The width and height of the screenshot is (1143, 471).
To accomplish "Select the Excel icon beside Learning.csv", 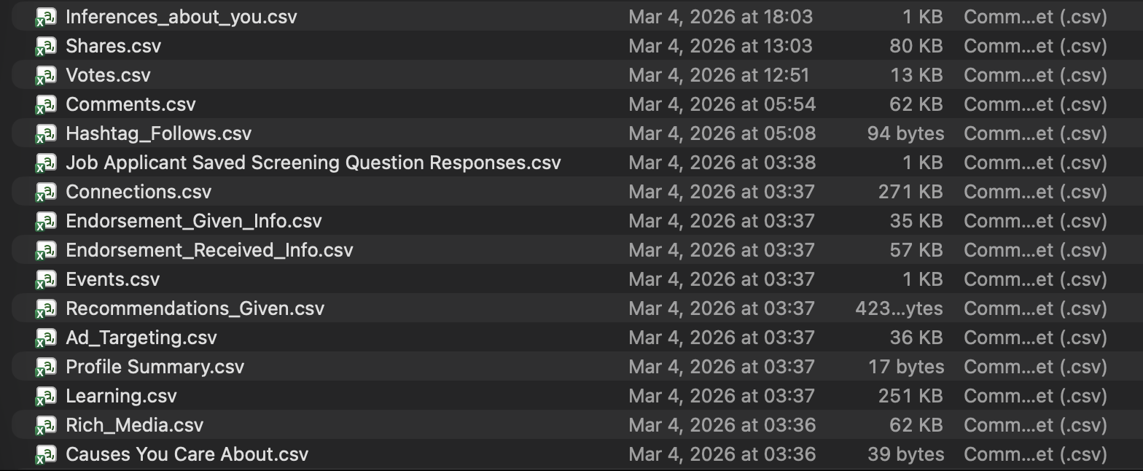I will 46,395.
